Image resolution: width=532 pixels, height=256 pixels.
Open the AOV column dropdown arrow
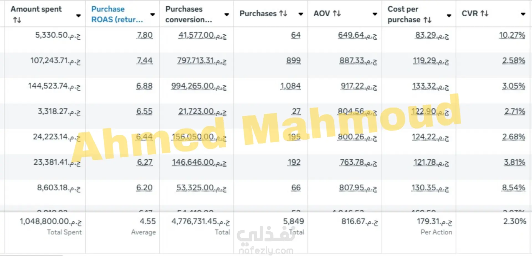click(375, 14)
